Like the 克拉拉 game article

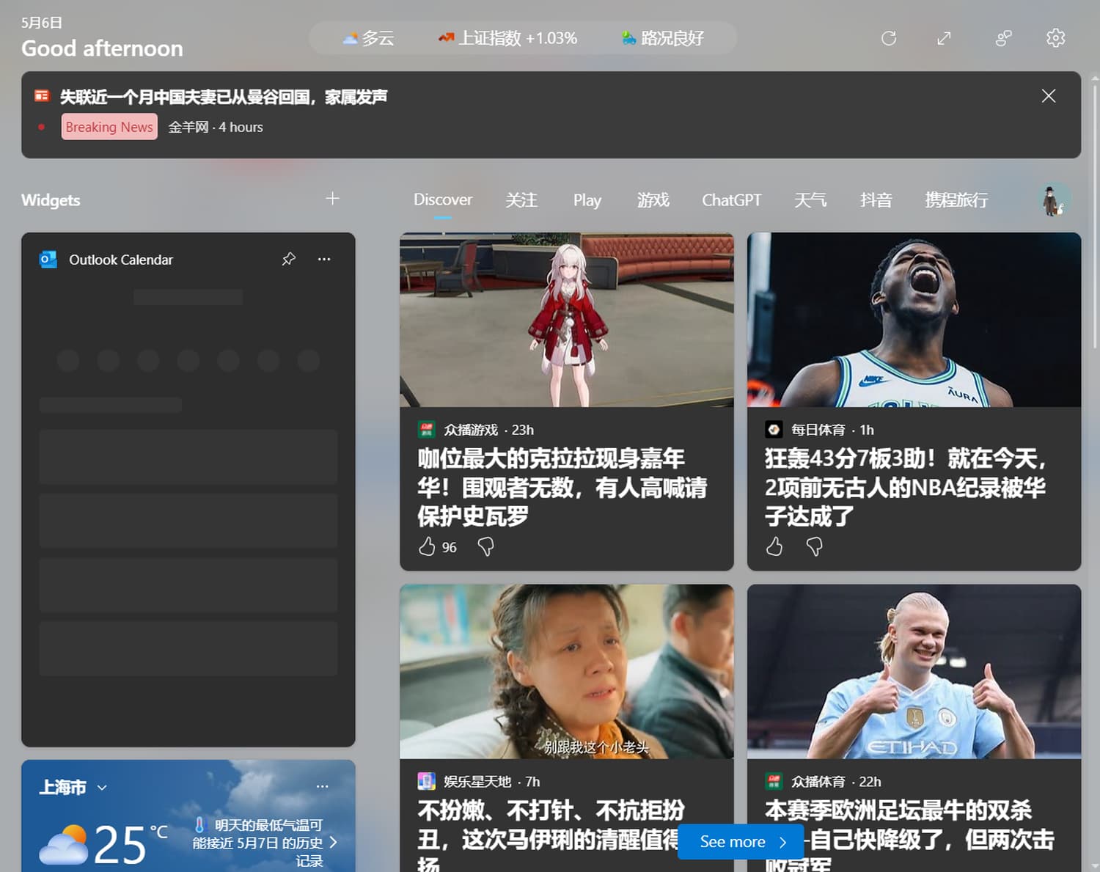427,546
